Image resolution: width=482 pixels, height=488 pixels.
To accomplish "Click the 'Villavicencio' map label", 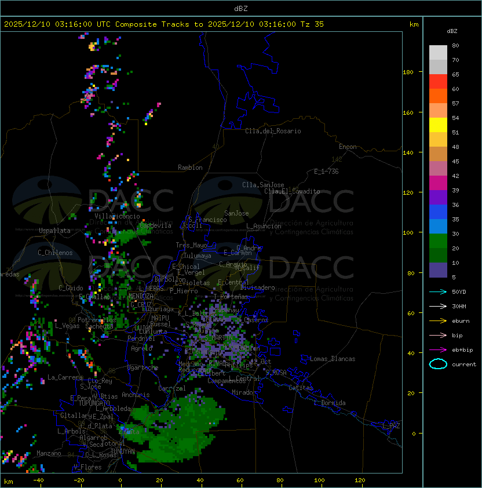I will point(117,216).
